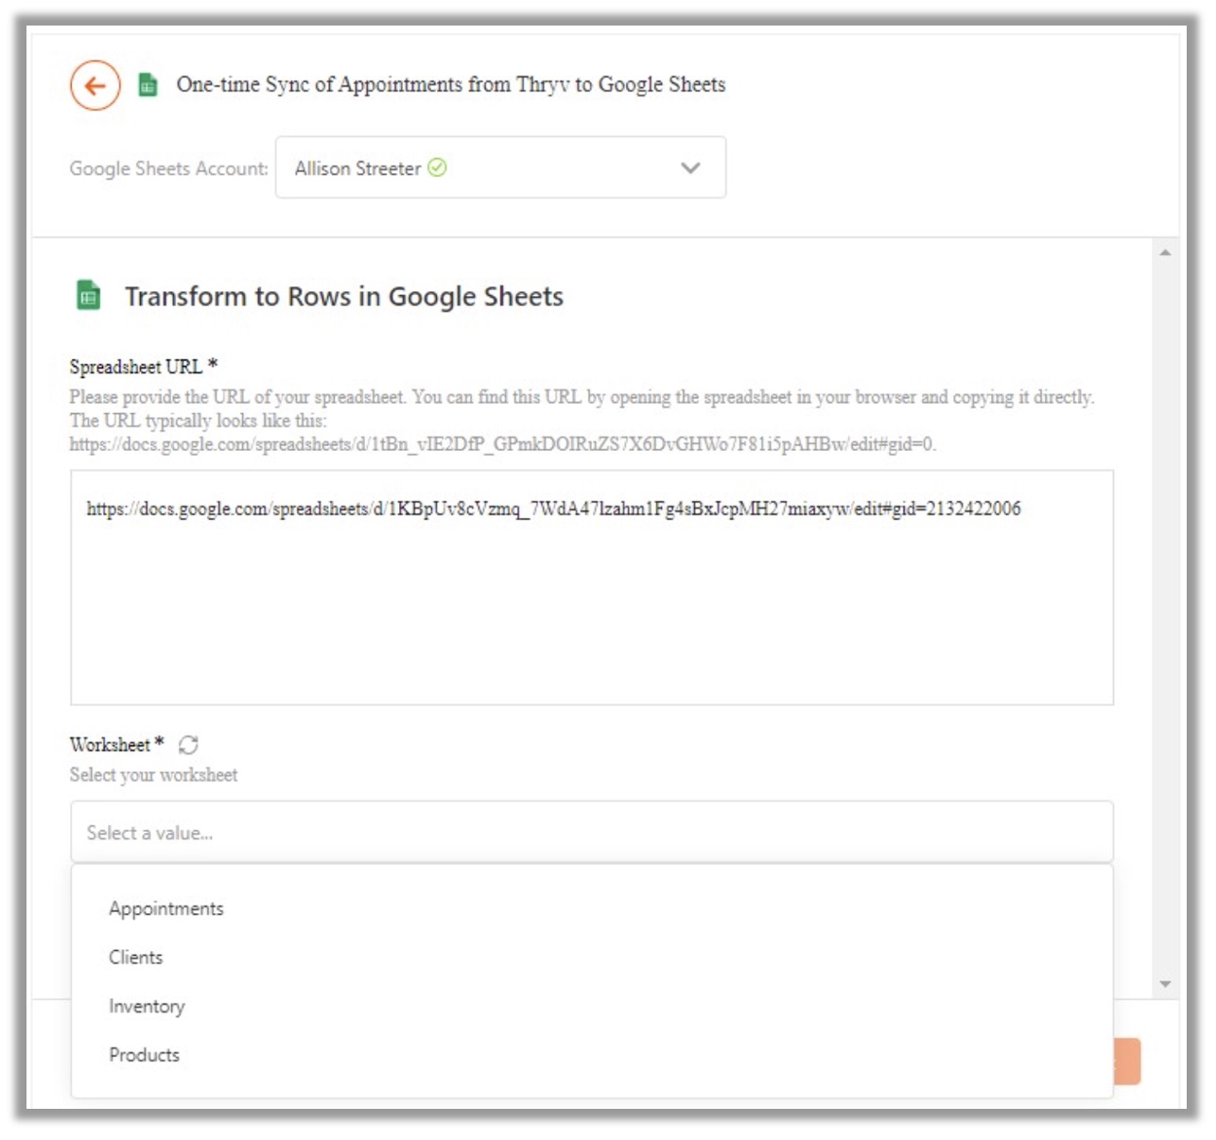
Task: Click the Select your worksheet hint
Action: pyautogui.click(x=153, y=774)
